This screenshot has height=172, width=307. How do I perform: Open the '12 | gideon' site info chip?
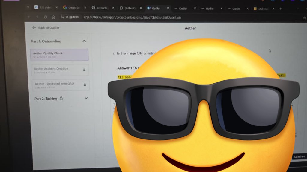(x=70, y=17)
